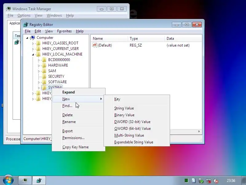Click the Windows Task Manager title bar icon
Image resolution: width=246 pixels, height=185 pixels.
[8, 9]
